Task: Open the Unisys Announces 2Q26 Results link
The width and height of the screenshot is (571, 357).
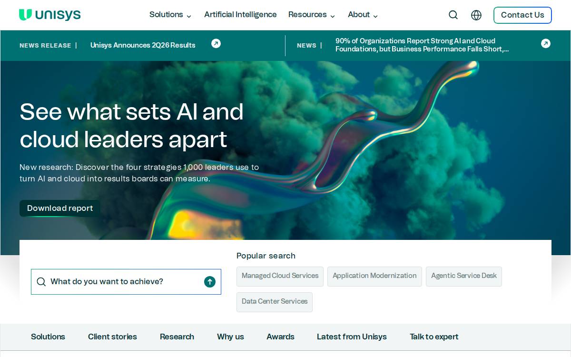Action: (143, 45)
